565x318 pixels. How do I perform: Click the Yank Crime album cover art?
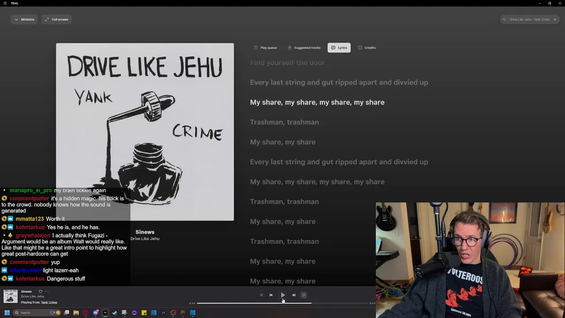[145, 132]
